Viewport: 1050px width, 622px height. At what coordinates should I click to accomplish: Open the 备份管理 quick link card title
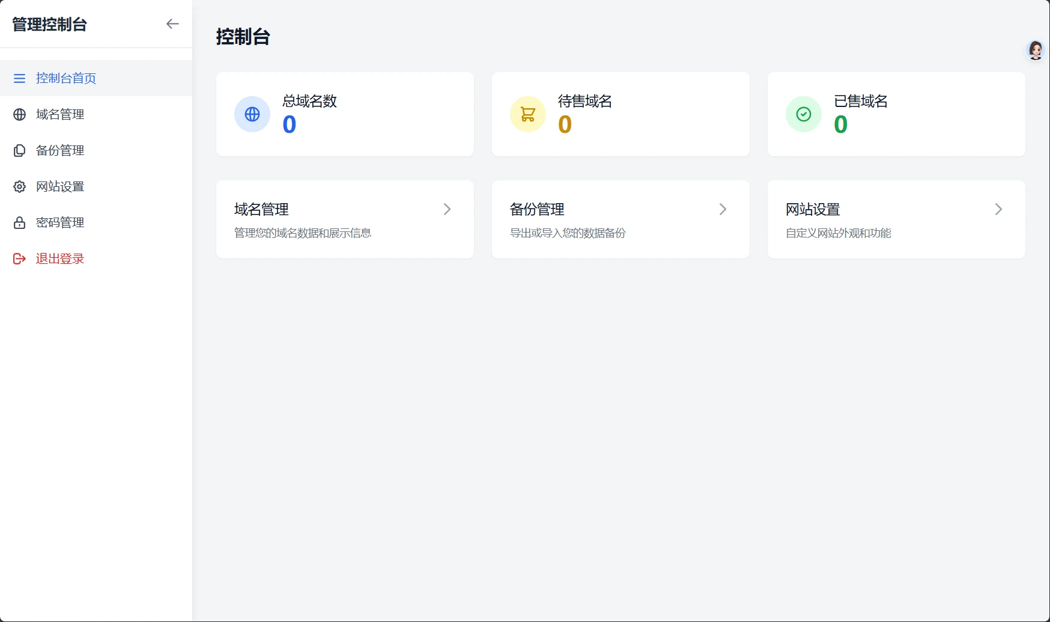537,209
